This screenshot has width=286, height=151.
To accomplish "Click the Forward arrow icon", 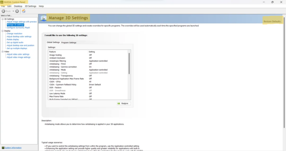I will (17, 11).
